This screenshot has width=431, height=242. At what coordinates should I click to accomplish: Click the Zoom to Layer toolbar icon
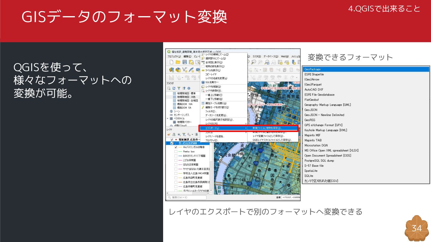point(254,62)
